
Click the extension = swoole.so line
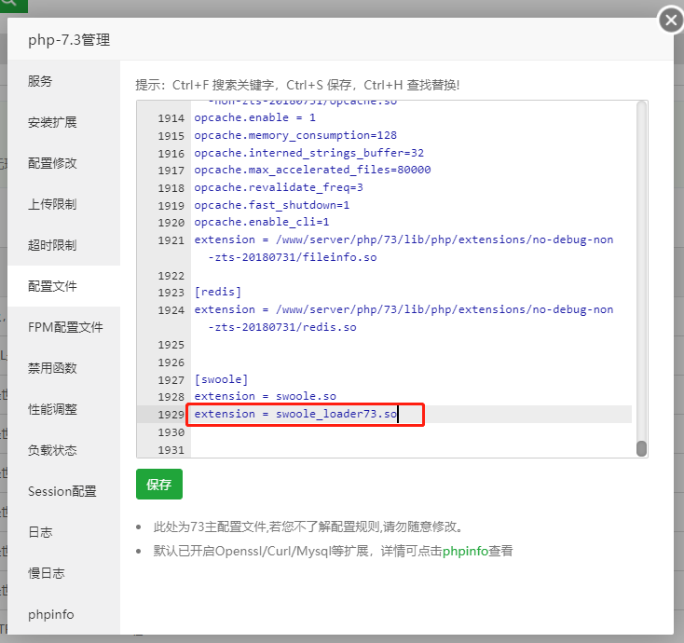266,397
